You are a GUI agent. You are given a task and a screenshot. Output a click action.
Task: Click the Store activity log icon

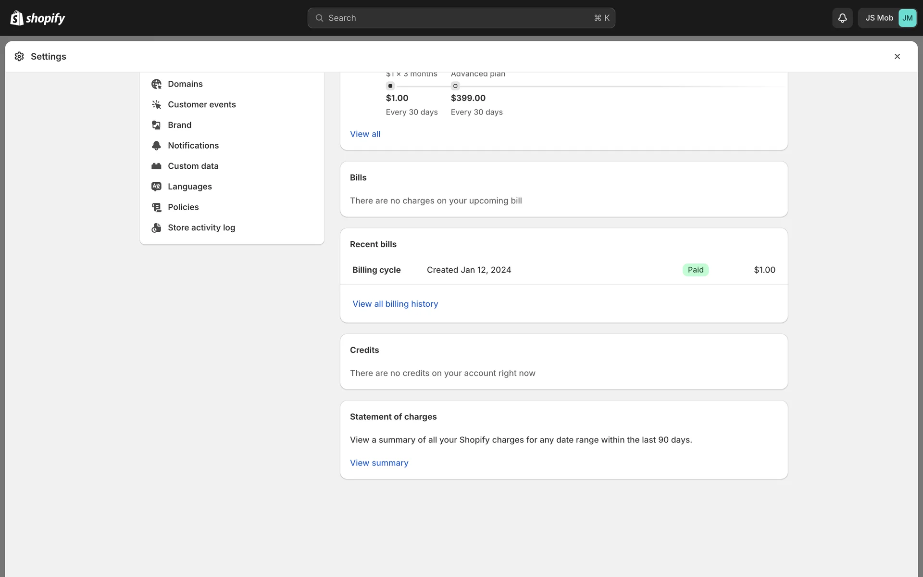pyautogui.click(x=156, y=228)
